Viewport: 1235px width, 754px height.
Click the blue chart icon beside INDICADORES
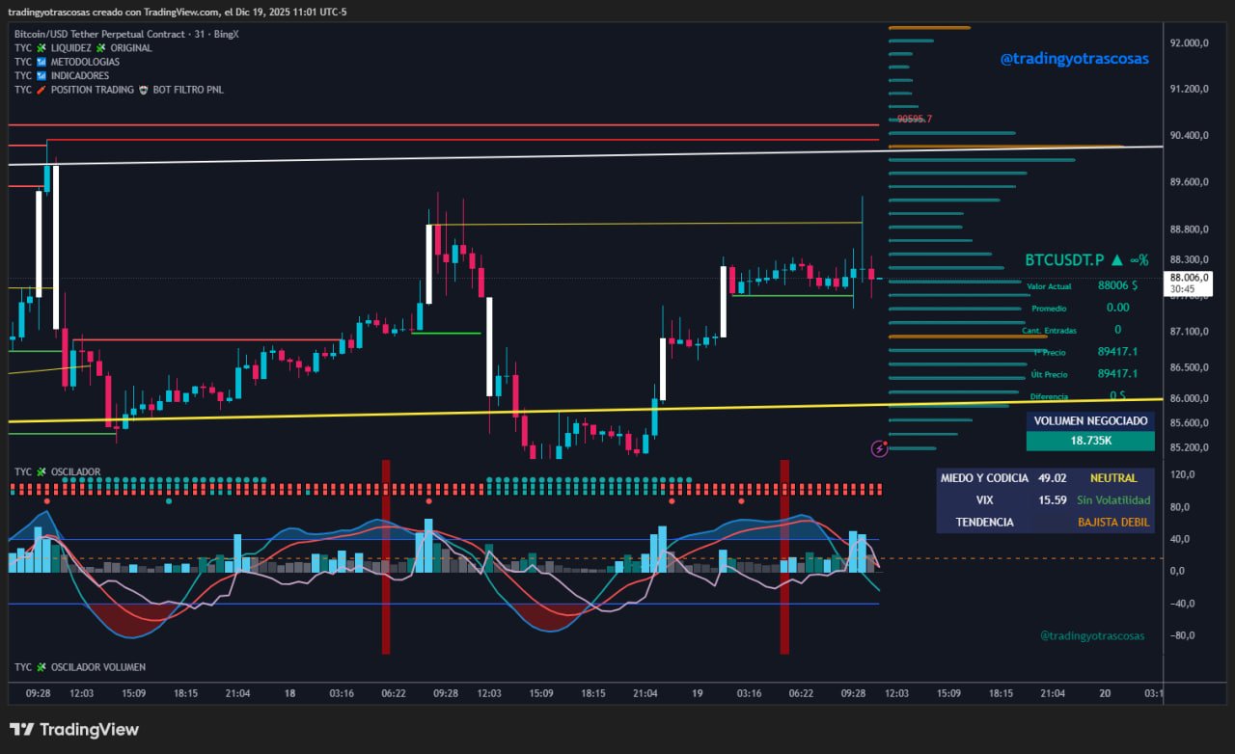click(x=41, y=75)
